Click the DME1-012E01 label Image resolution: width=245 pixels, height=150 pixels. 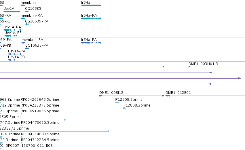178,93
